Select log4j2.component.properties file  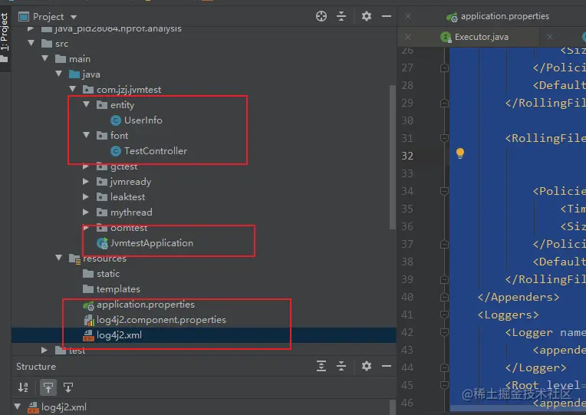pos(161,320)
